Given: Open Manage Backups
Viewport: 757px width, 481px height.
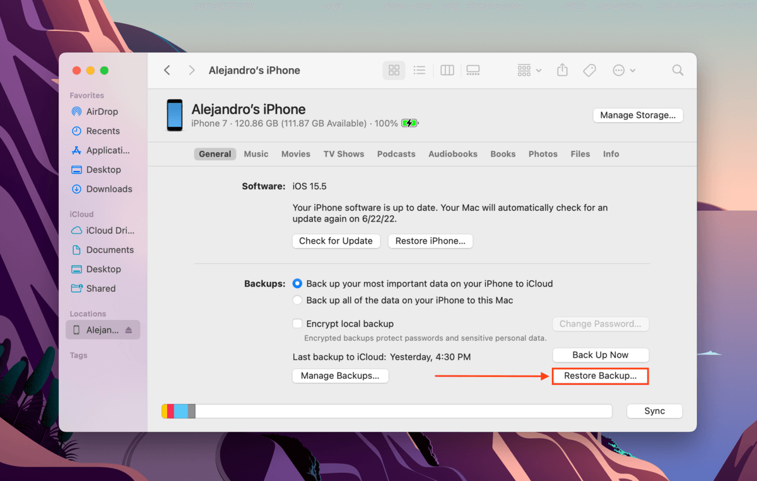Looking at the screenshot, I should pyautogui.click(x=341, y=376).
